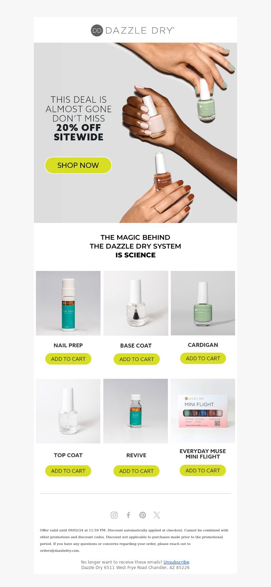Open the Facebook social icon
The image size is (271, 587).
coord(128,515)
